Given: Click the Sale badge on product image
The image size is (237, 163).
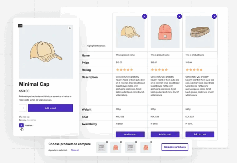Looking at the screenshot, I should point(20,26).
